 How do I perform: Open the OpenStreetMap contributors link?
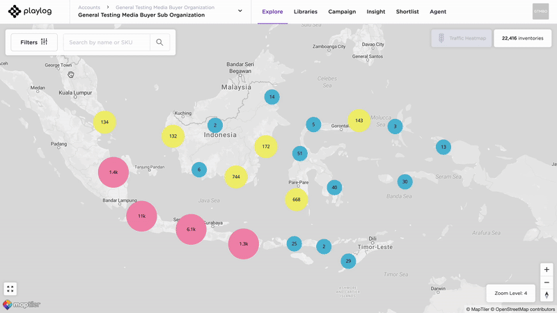pos(526,309)
